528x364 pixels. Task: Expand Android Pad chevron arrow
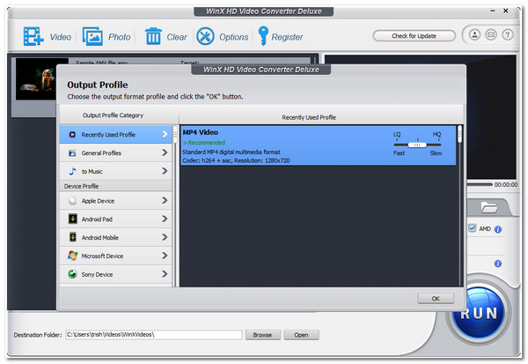(x=165, y=219)
